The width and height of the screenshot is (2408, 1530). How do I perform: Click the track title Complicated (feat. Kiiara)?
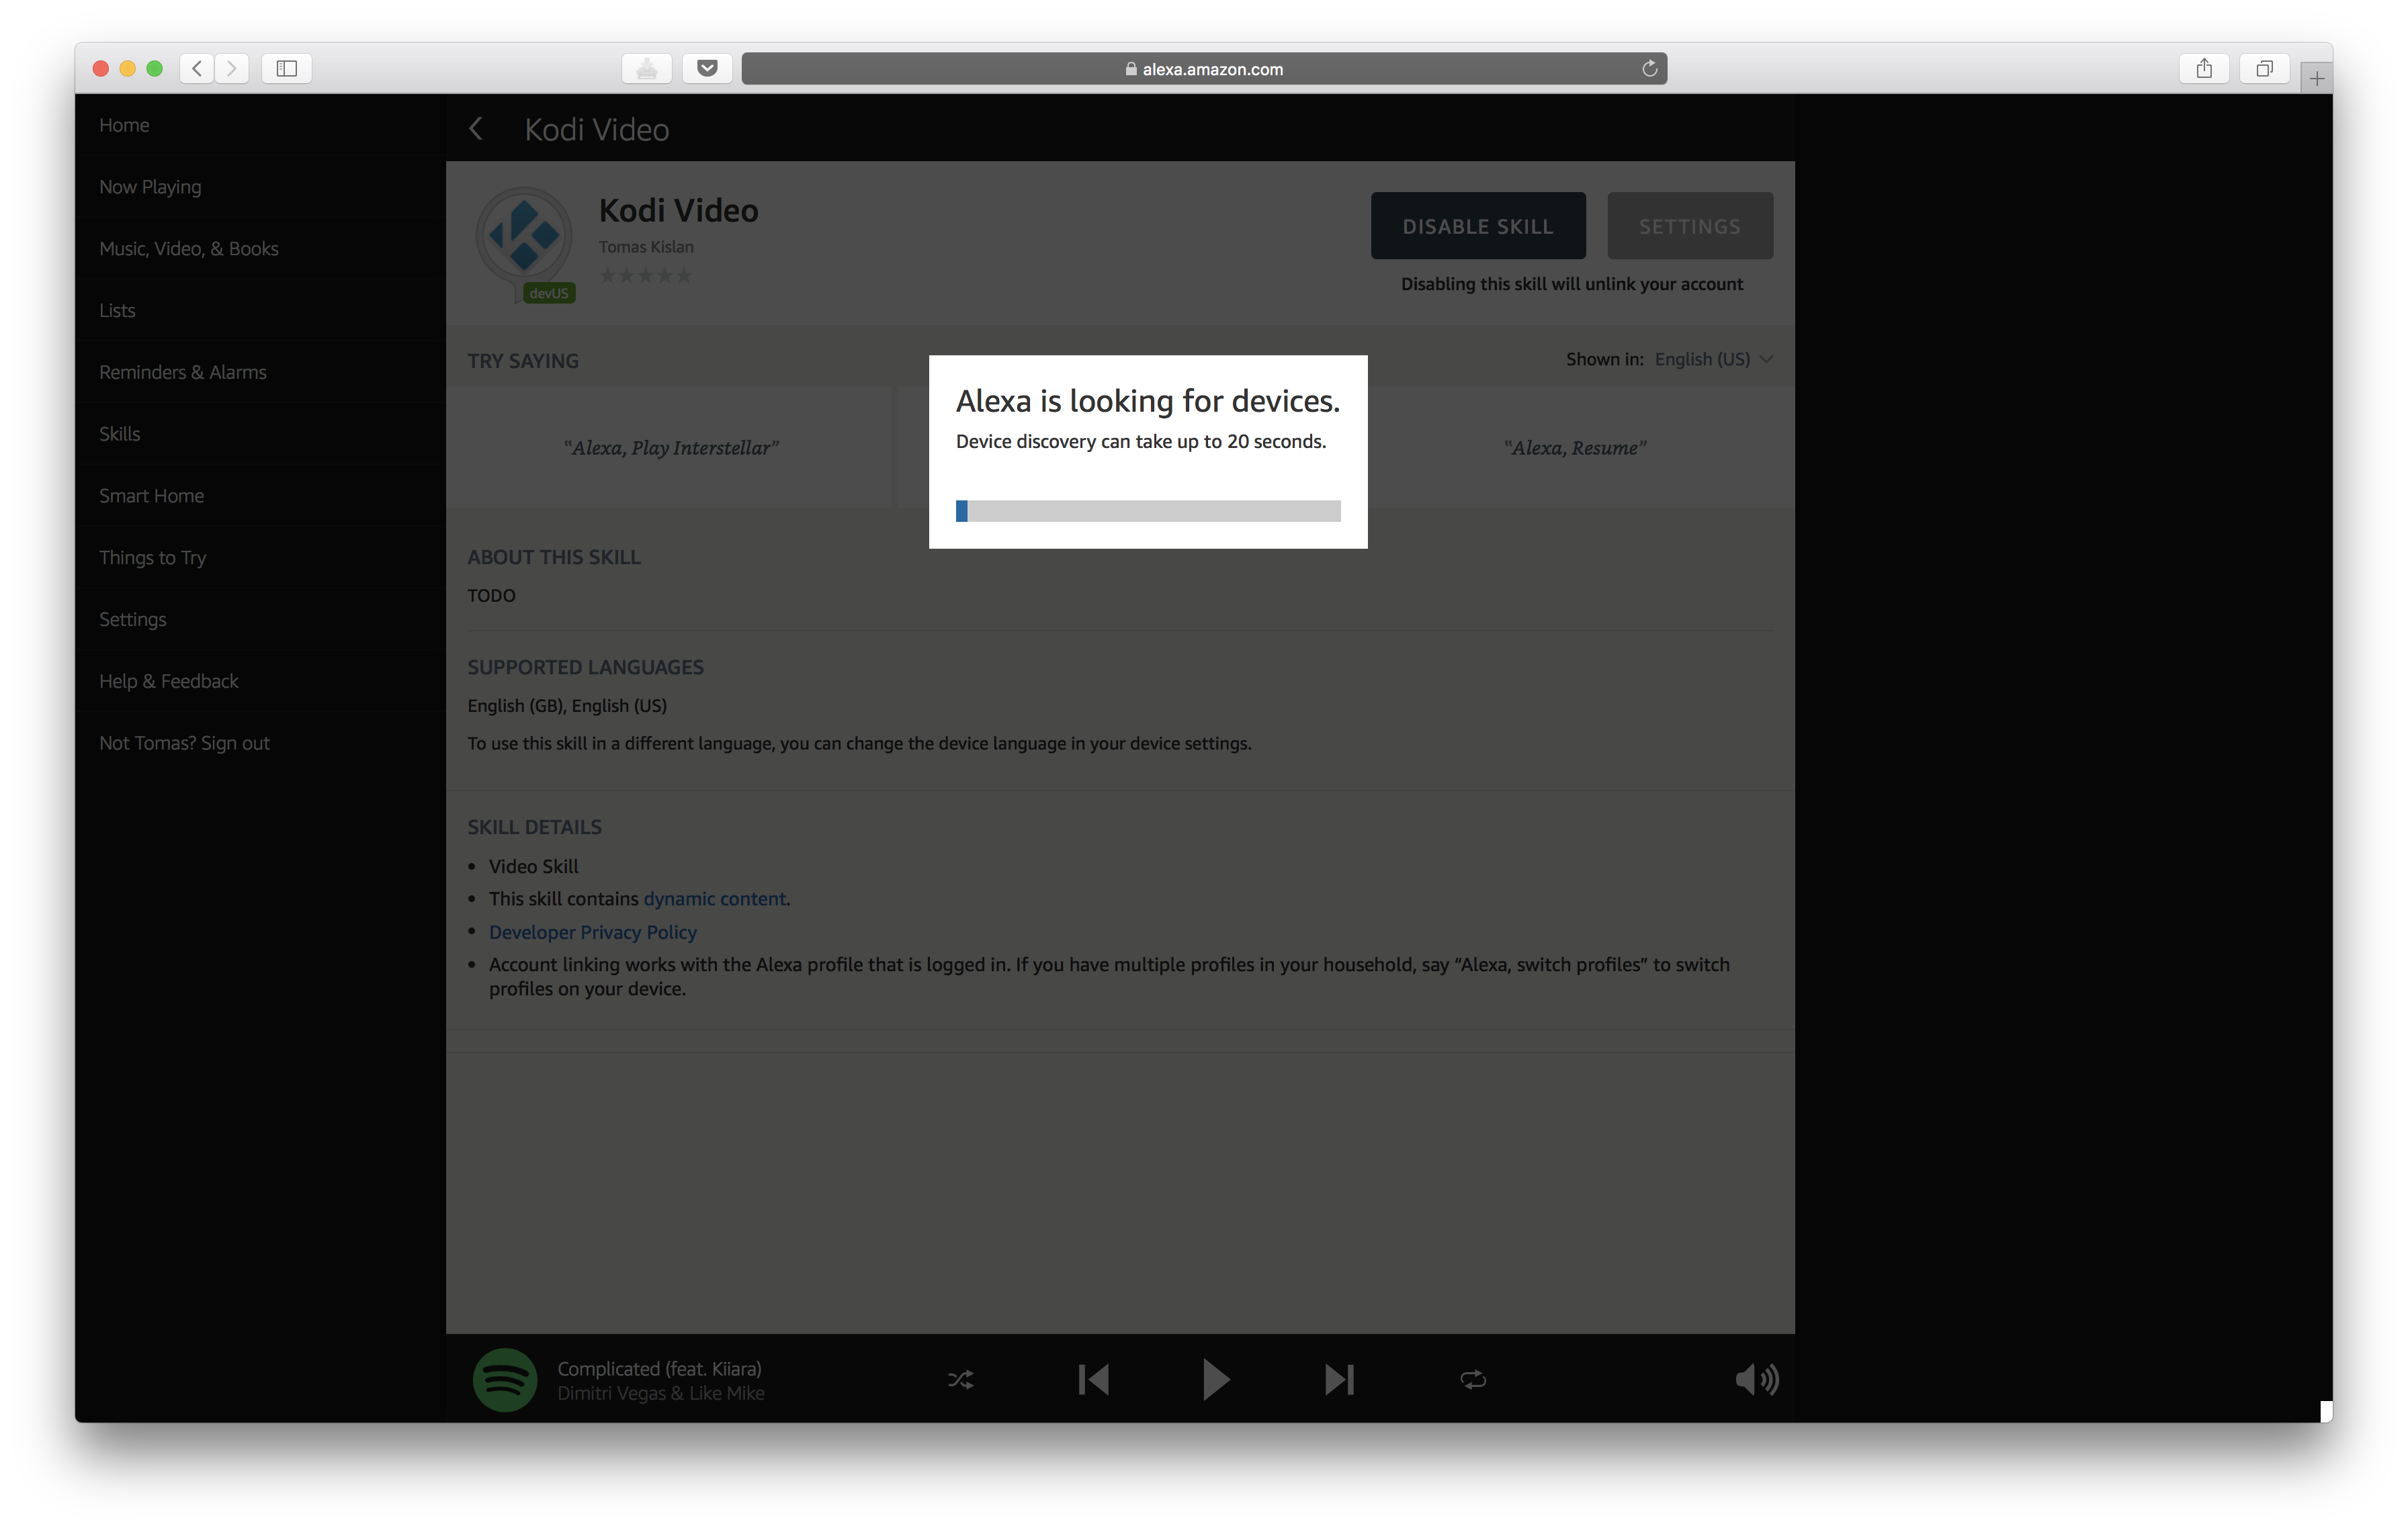click(x=659, y=1368)
